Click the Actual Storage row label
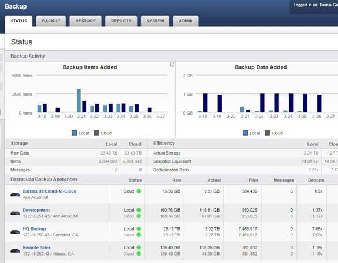Image resolution: width=338 pixels, height=263 pixels. 166,153
